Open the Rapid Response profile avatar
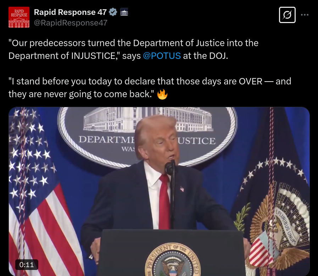 [x=19, y=17]
